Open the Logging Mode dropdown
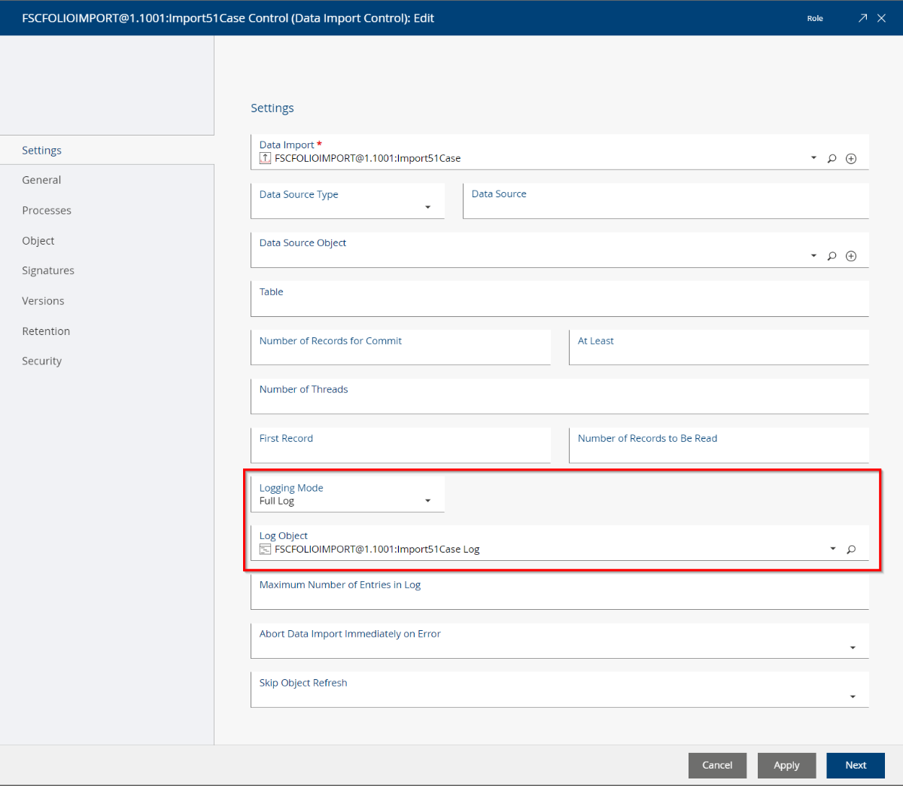Screen dimensions: 903x786 [x=427, y=501]
